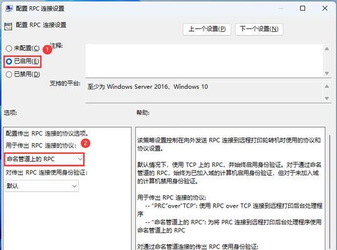The width and height of the screenshot is (337, 250).
Task: Select the 已启用(E) radio option
Action: [23, 61]
